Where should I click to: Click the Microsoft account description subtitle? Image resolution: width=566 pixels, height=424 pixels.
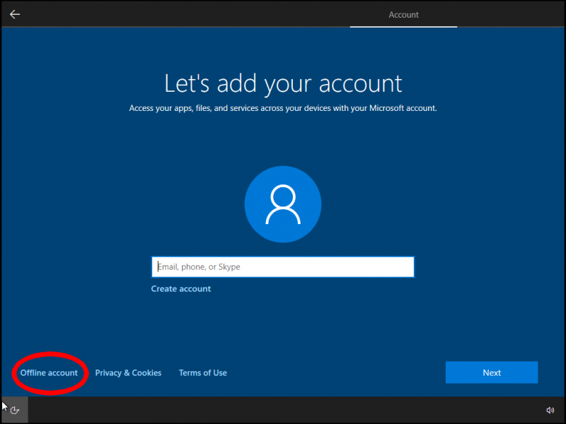tap(283, 109)
